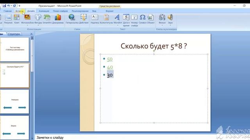Screen dimensions: 250x140
Task: Click the WordArt icon
Action: 118,17
